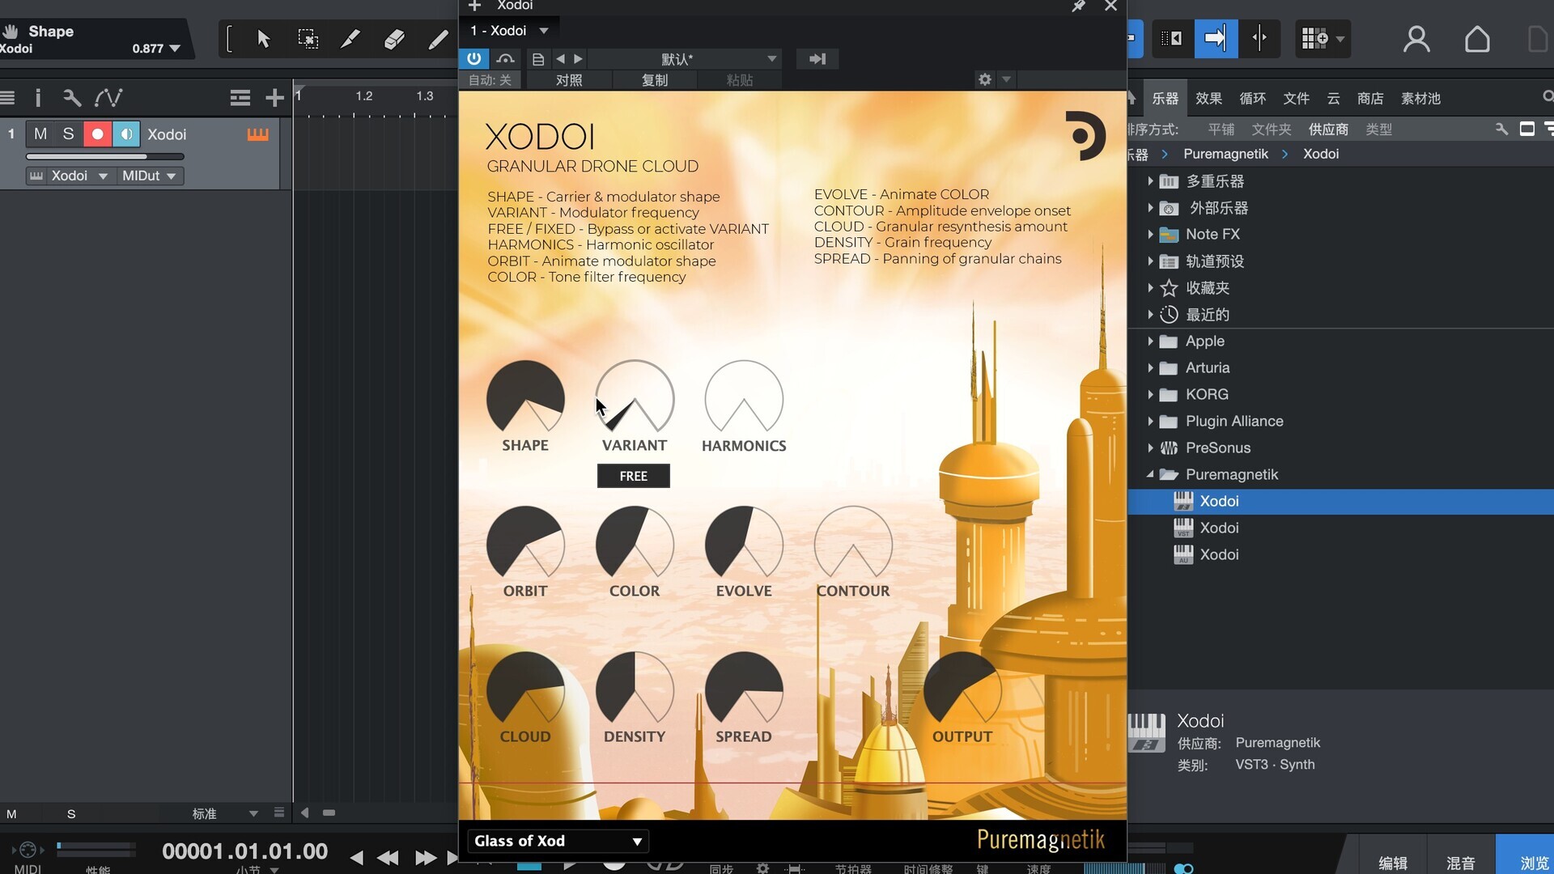This screenshot has width=1554, height=874.
Task: Open the user account icon
Action: point(1416,39)
